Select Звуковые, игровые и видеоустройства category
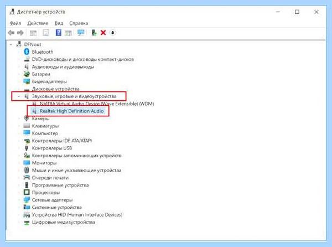Image resolution: width=332 pixels, height=247 pixels. 74,96
